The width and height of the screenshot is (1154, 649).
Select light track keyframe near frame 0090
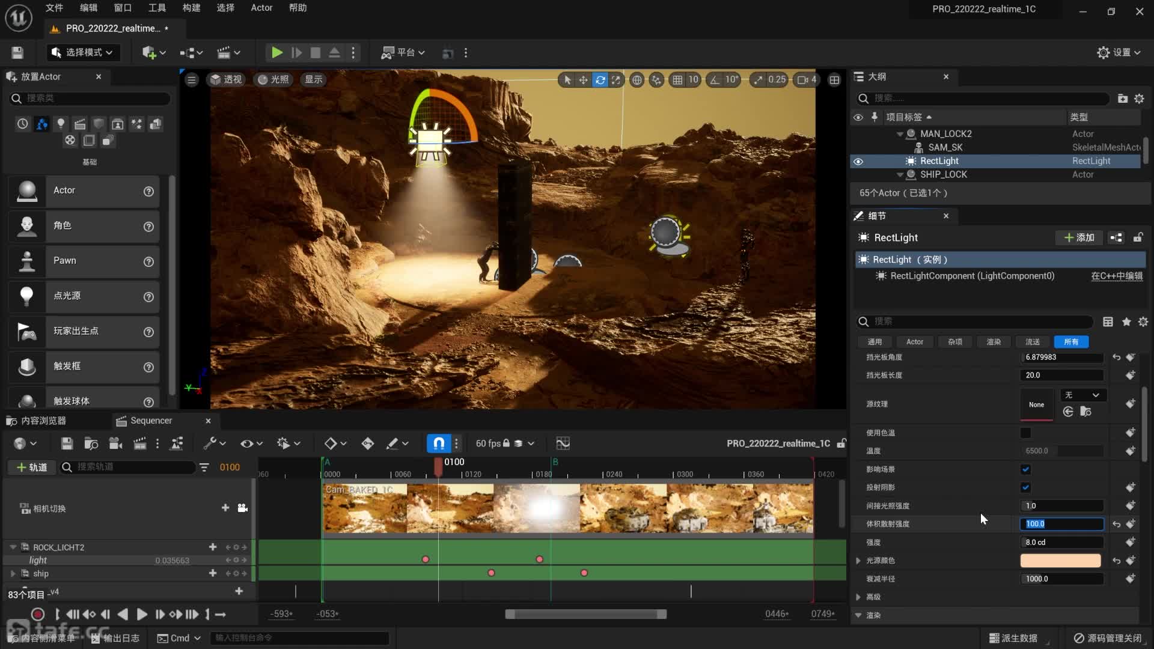[426, 559]
